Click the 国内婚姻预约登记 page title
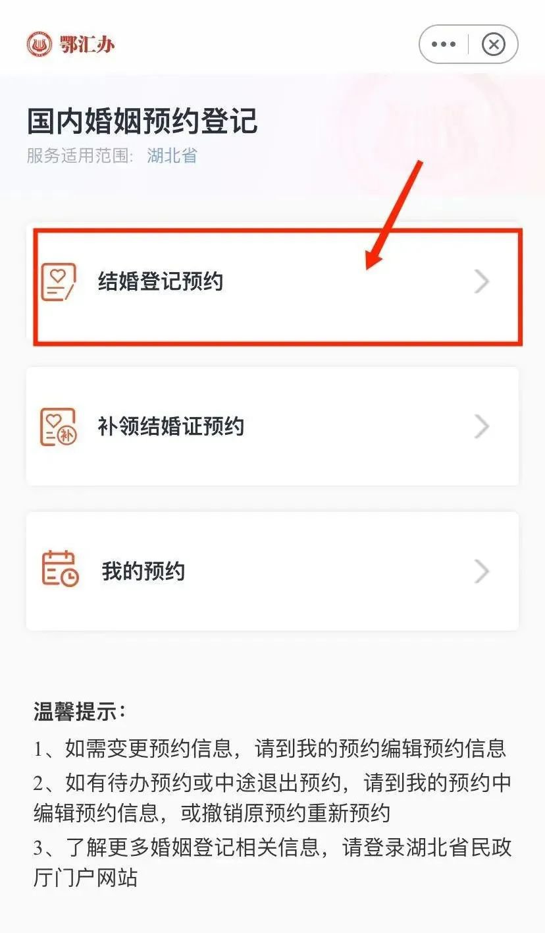The width and height of the screenshot is (545, 933). coord(142,121)
